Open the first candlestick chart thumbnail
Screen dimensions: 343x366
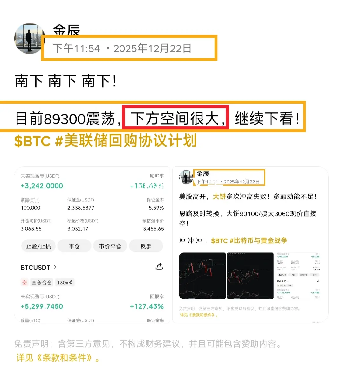point(202,276)
